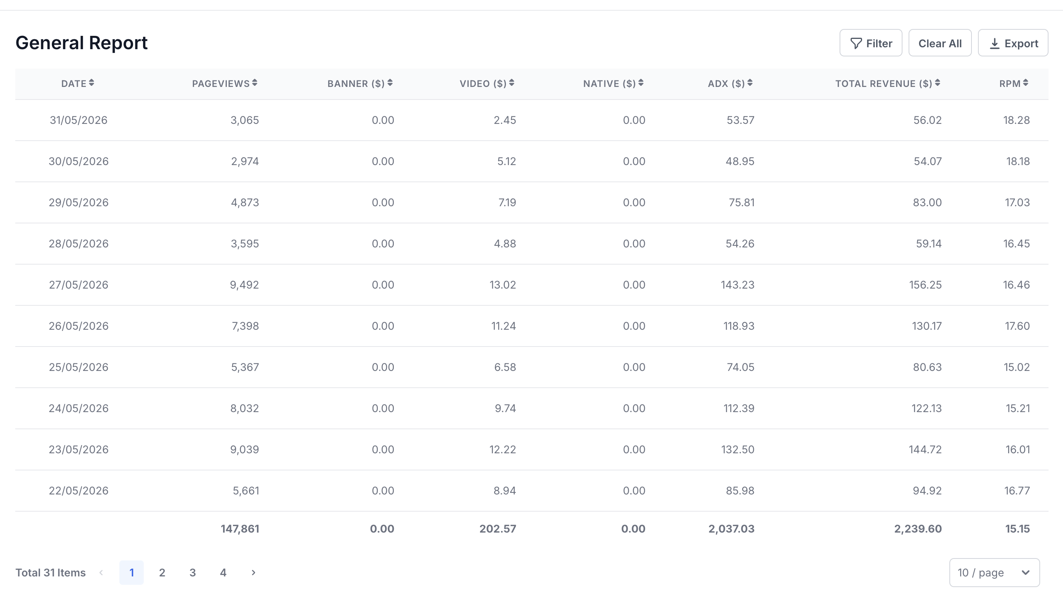This screenshot has height=597, width=1063.
Task: Click the Filter funnel icon
Action: click(x=856, y=43)
